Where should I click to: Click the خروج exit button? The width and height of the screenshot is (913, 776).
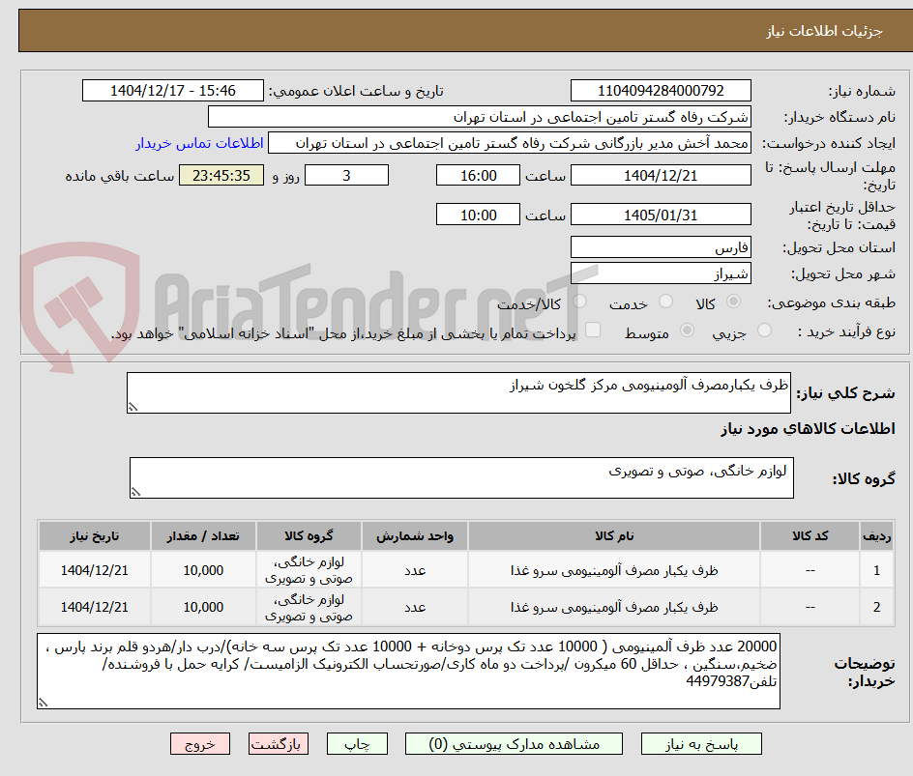tap(200, 744)
